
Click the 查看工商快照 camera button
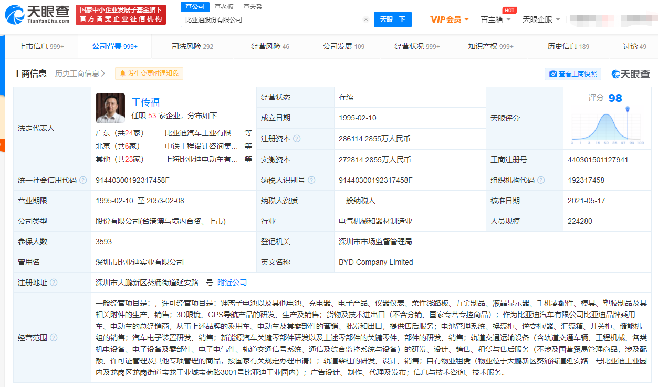pyautogui.click(x=572, y=74)
